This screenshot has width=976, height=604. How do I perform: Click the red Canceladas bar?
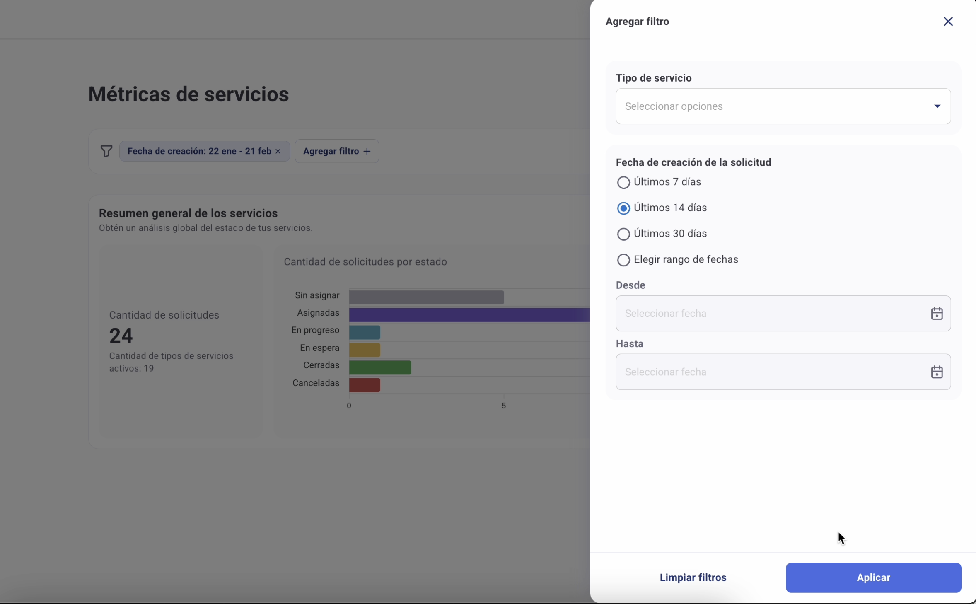pyautogui.click(x=365, y=385)
